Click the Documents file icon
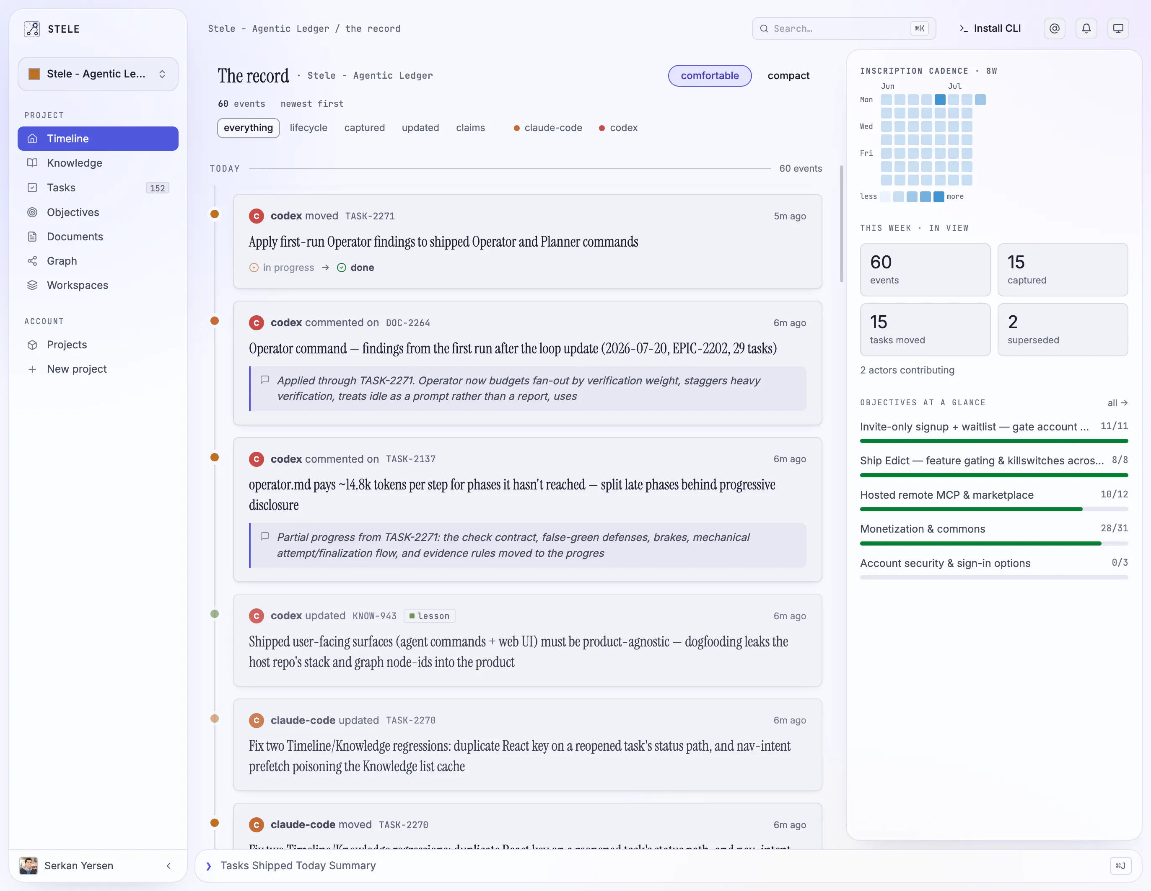Screen dimensions: 1151x891 32,237
